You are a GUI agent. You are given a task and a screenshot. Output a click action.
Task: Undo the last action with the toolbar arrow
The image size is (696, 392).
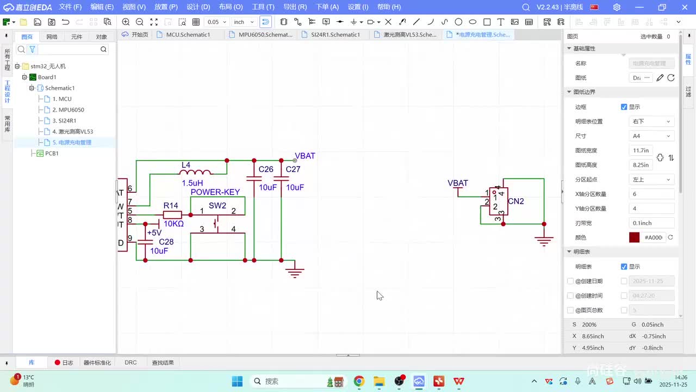pos(66,22)
